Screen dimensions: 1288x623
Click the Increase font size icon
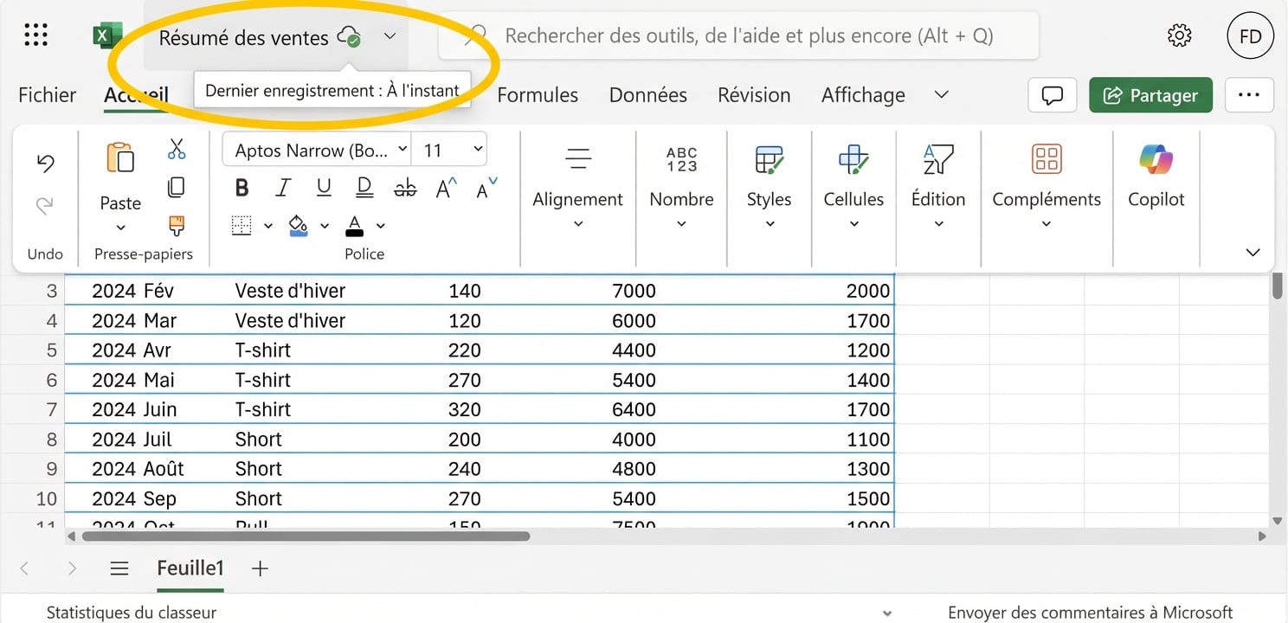pyautogui.click(x=444, y=187)
